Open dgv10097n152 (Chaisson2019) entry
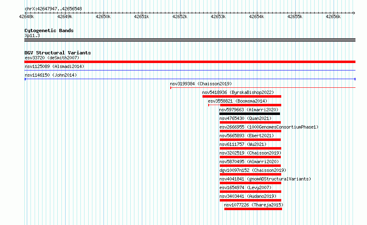 click(x=253, y=170)
